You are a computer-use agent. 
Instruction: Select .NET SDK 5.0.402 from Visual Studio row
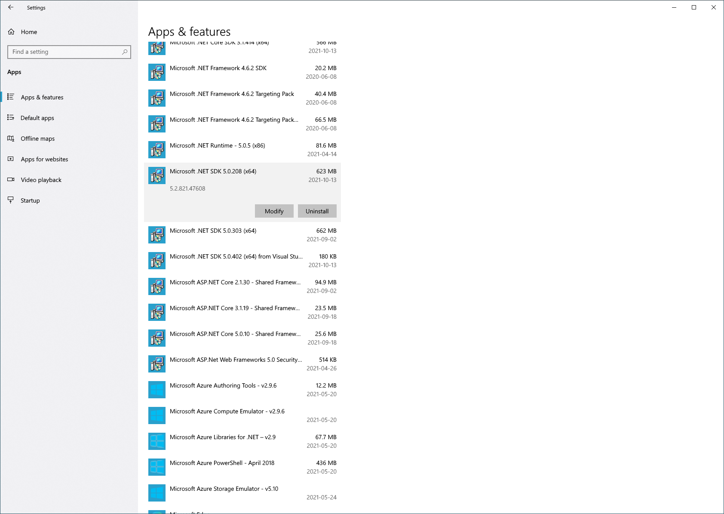(x=242, y=261)
